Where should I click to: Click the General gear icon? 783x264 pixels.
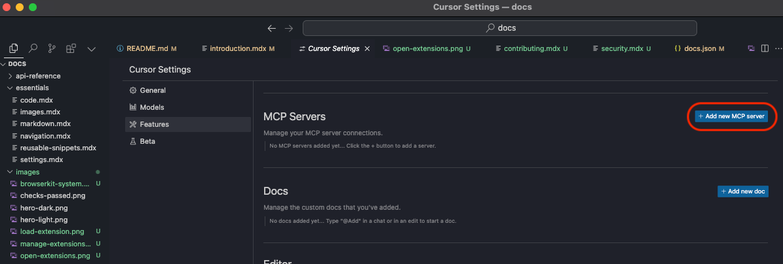point(133,91)
